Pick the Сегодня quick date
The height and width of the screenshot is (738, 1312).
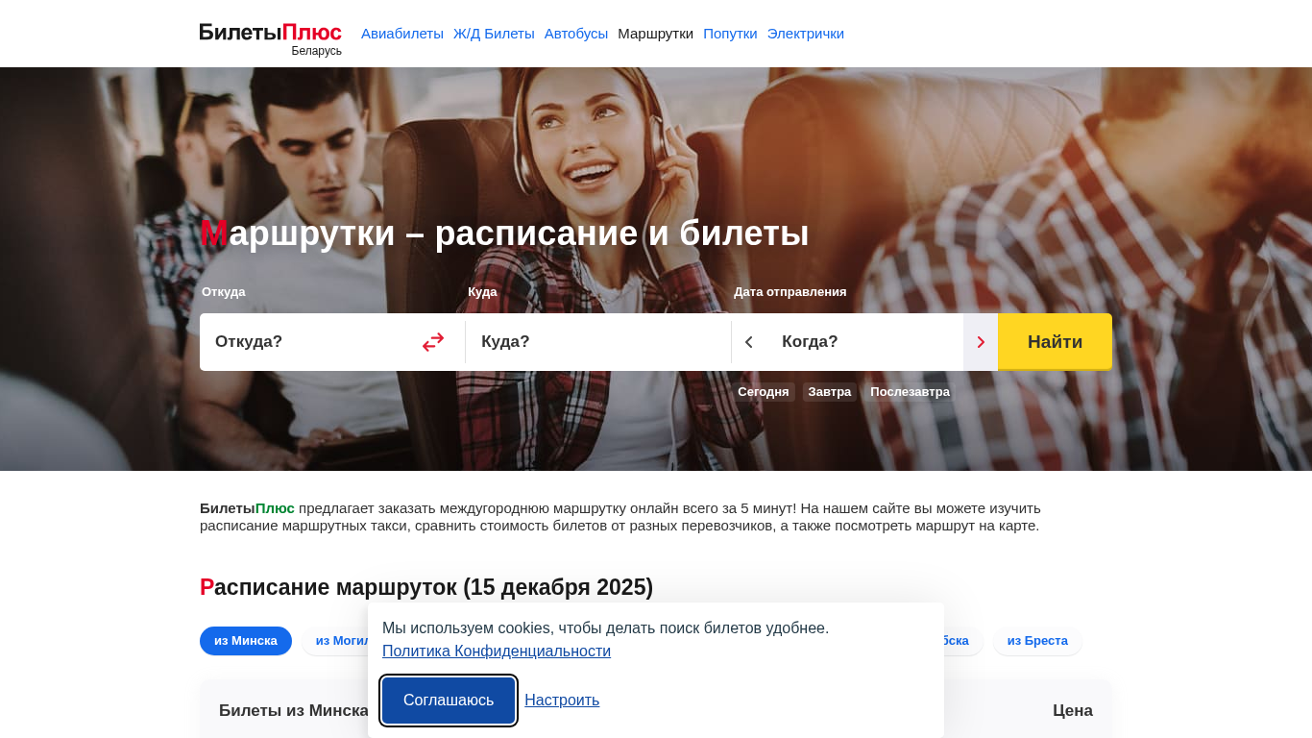click(764, 392)
